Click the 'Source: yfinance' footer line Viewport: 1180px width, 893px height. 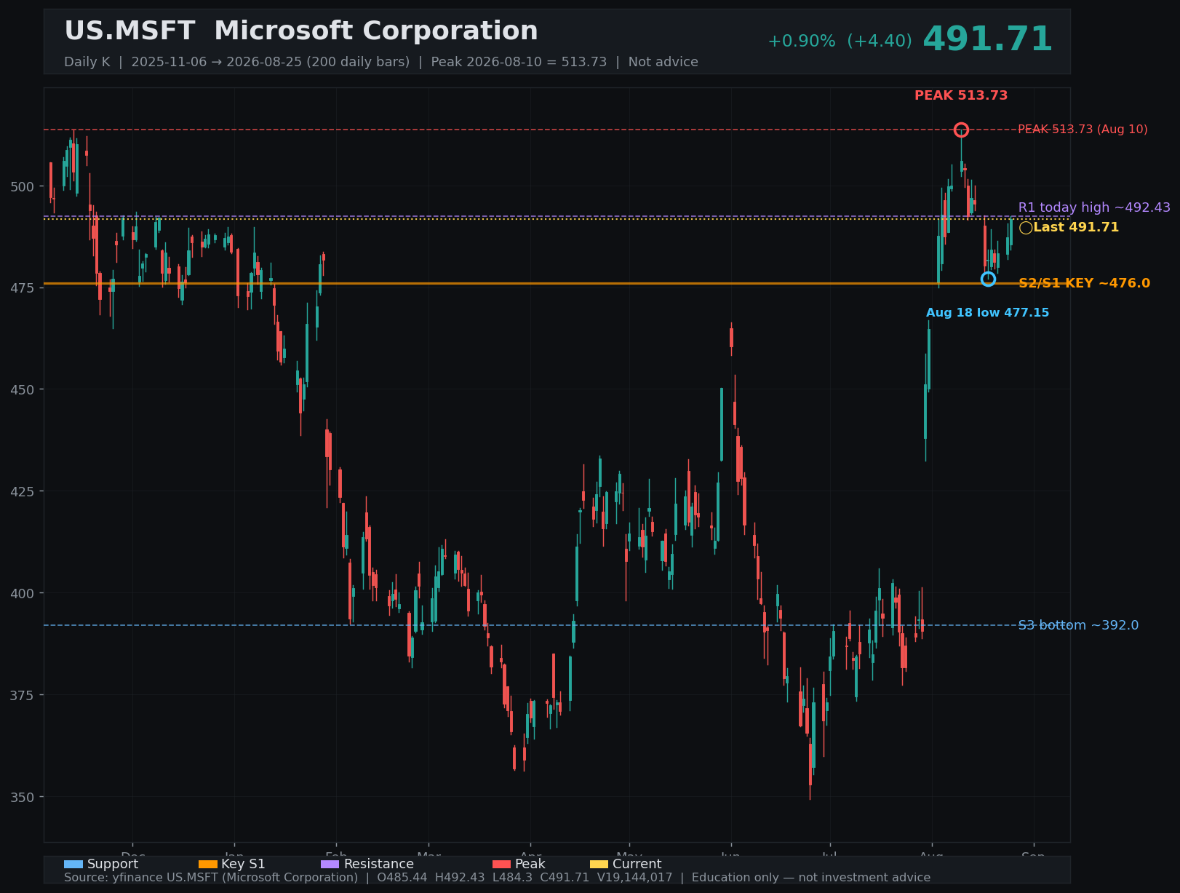coord(497,878)
